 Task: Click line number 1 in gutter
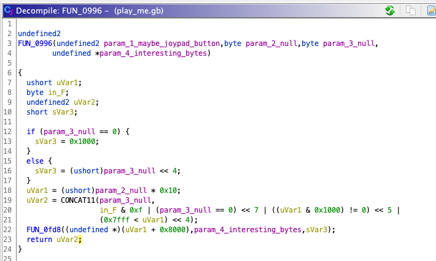point(9,24)
